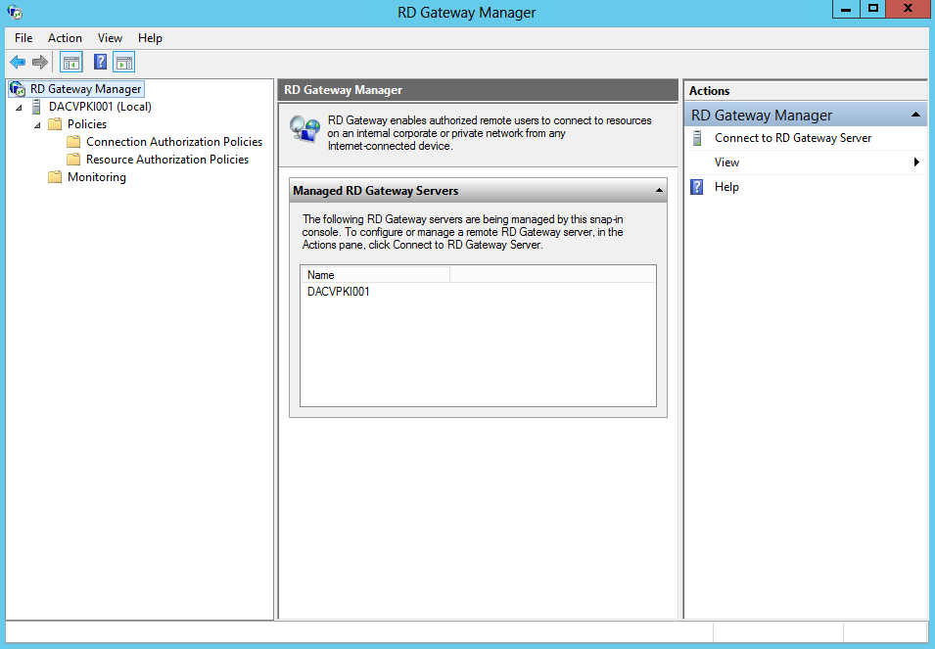Open the Action menu
This screenshot has width=935, height=649.
tap(65, 38)
